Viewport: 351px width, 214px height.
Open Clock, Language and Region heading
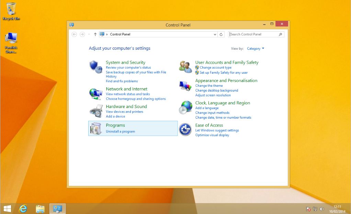click(x=223, y=103)
